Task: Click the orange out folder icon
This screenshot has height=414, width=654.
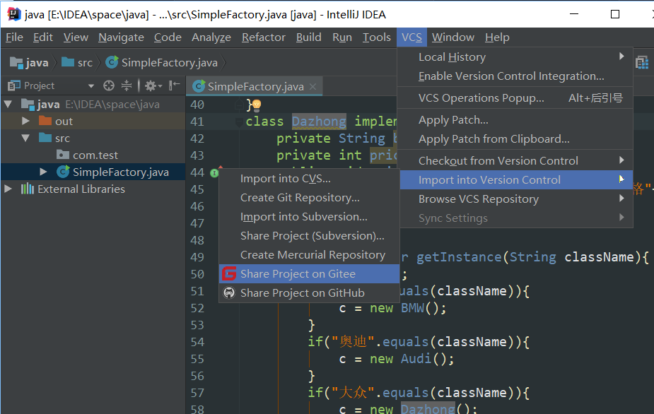Action: coord(45,121)
